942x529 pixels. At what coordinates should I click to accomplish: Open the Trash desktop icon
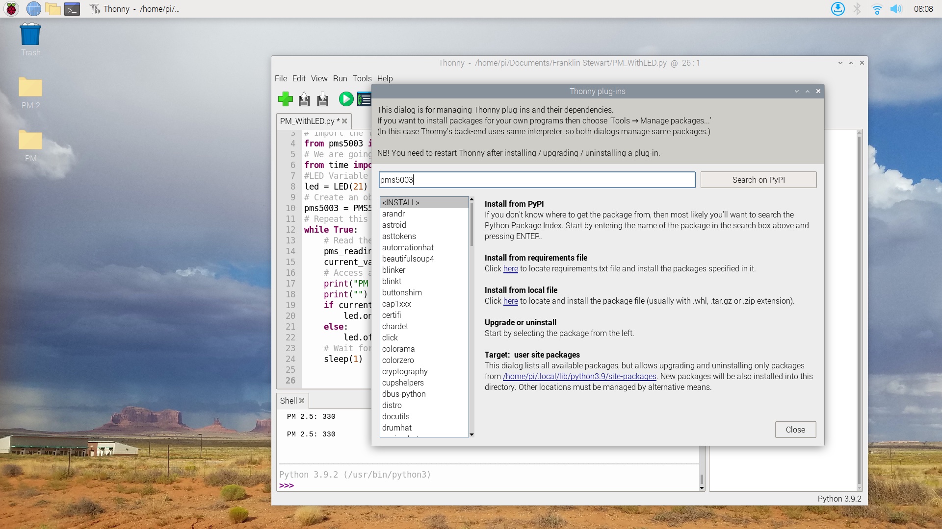click(30, 40)
